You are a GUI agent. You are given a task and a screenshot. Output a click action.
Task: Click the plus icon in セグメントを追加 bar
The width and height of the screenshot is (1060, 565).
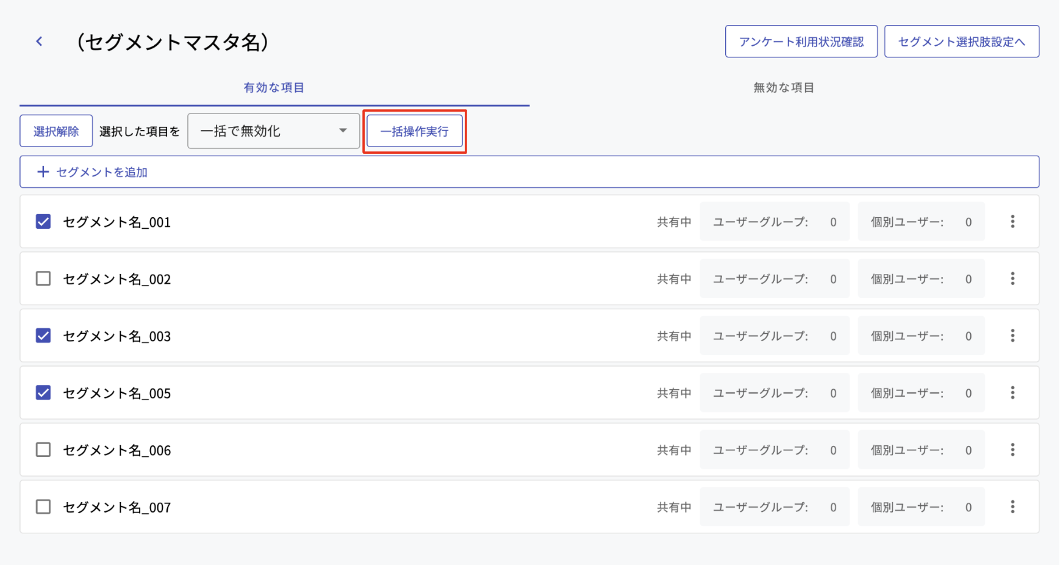[x=43, y=172]
